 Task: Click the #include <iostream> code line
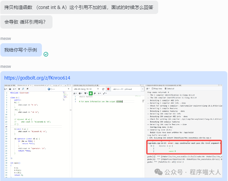tap(20, 93)
